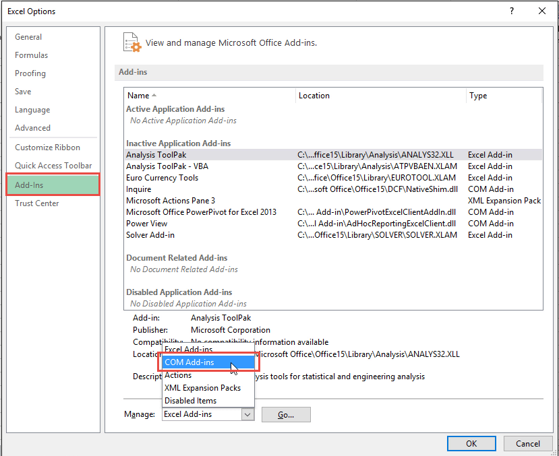The height and width of the screenshot is (456, 559).
Task: Close the Excel Options dialog
Action: click(542, 11)
